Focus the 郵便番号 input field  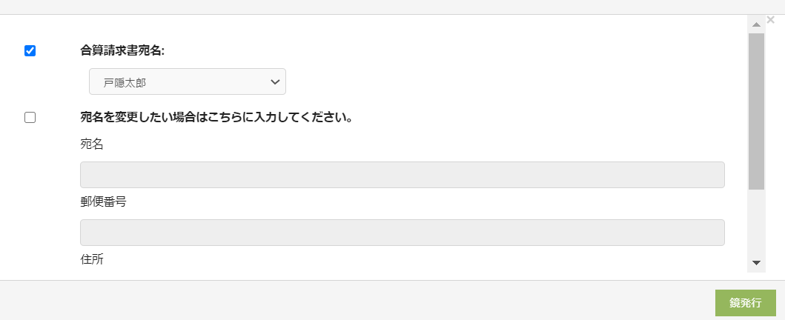point(402,233)
